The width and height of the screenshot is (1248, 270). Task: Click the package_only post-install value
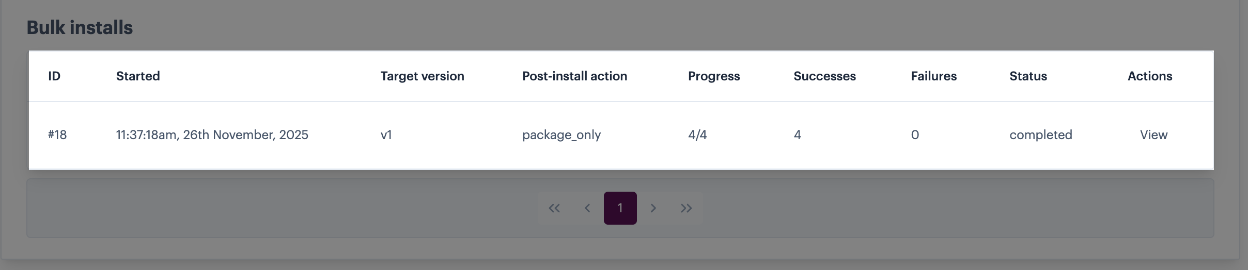coord(561,135)
